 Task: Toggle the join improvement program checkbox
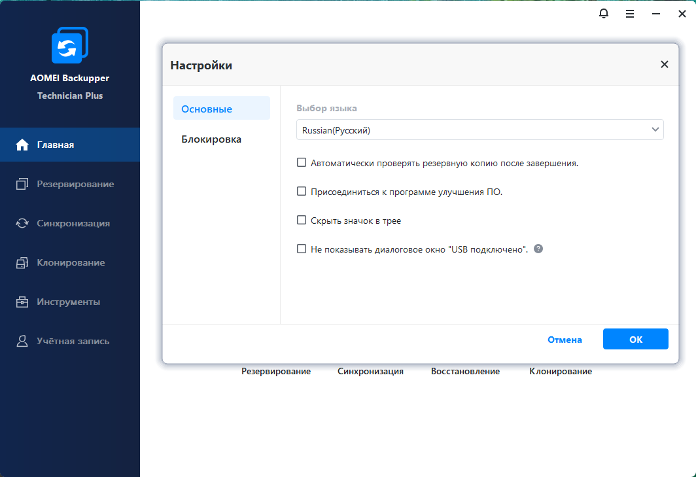[x=302, y=191]
